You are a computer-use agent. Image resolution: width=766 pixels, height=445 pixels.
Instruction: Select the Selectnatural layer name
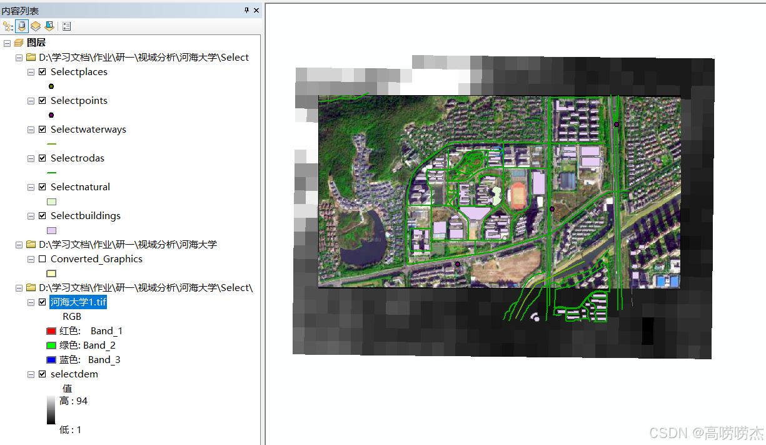point(80,187)
